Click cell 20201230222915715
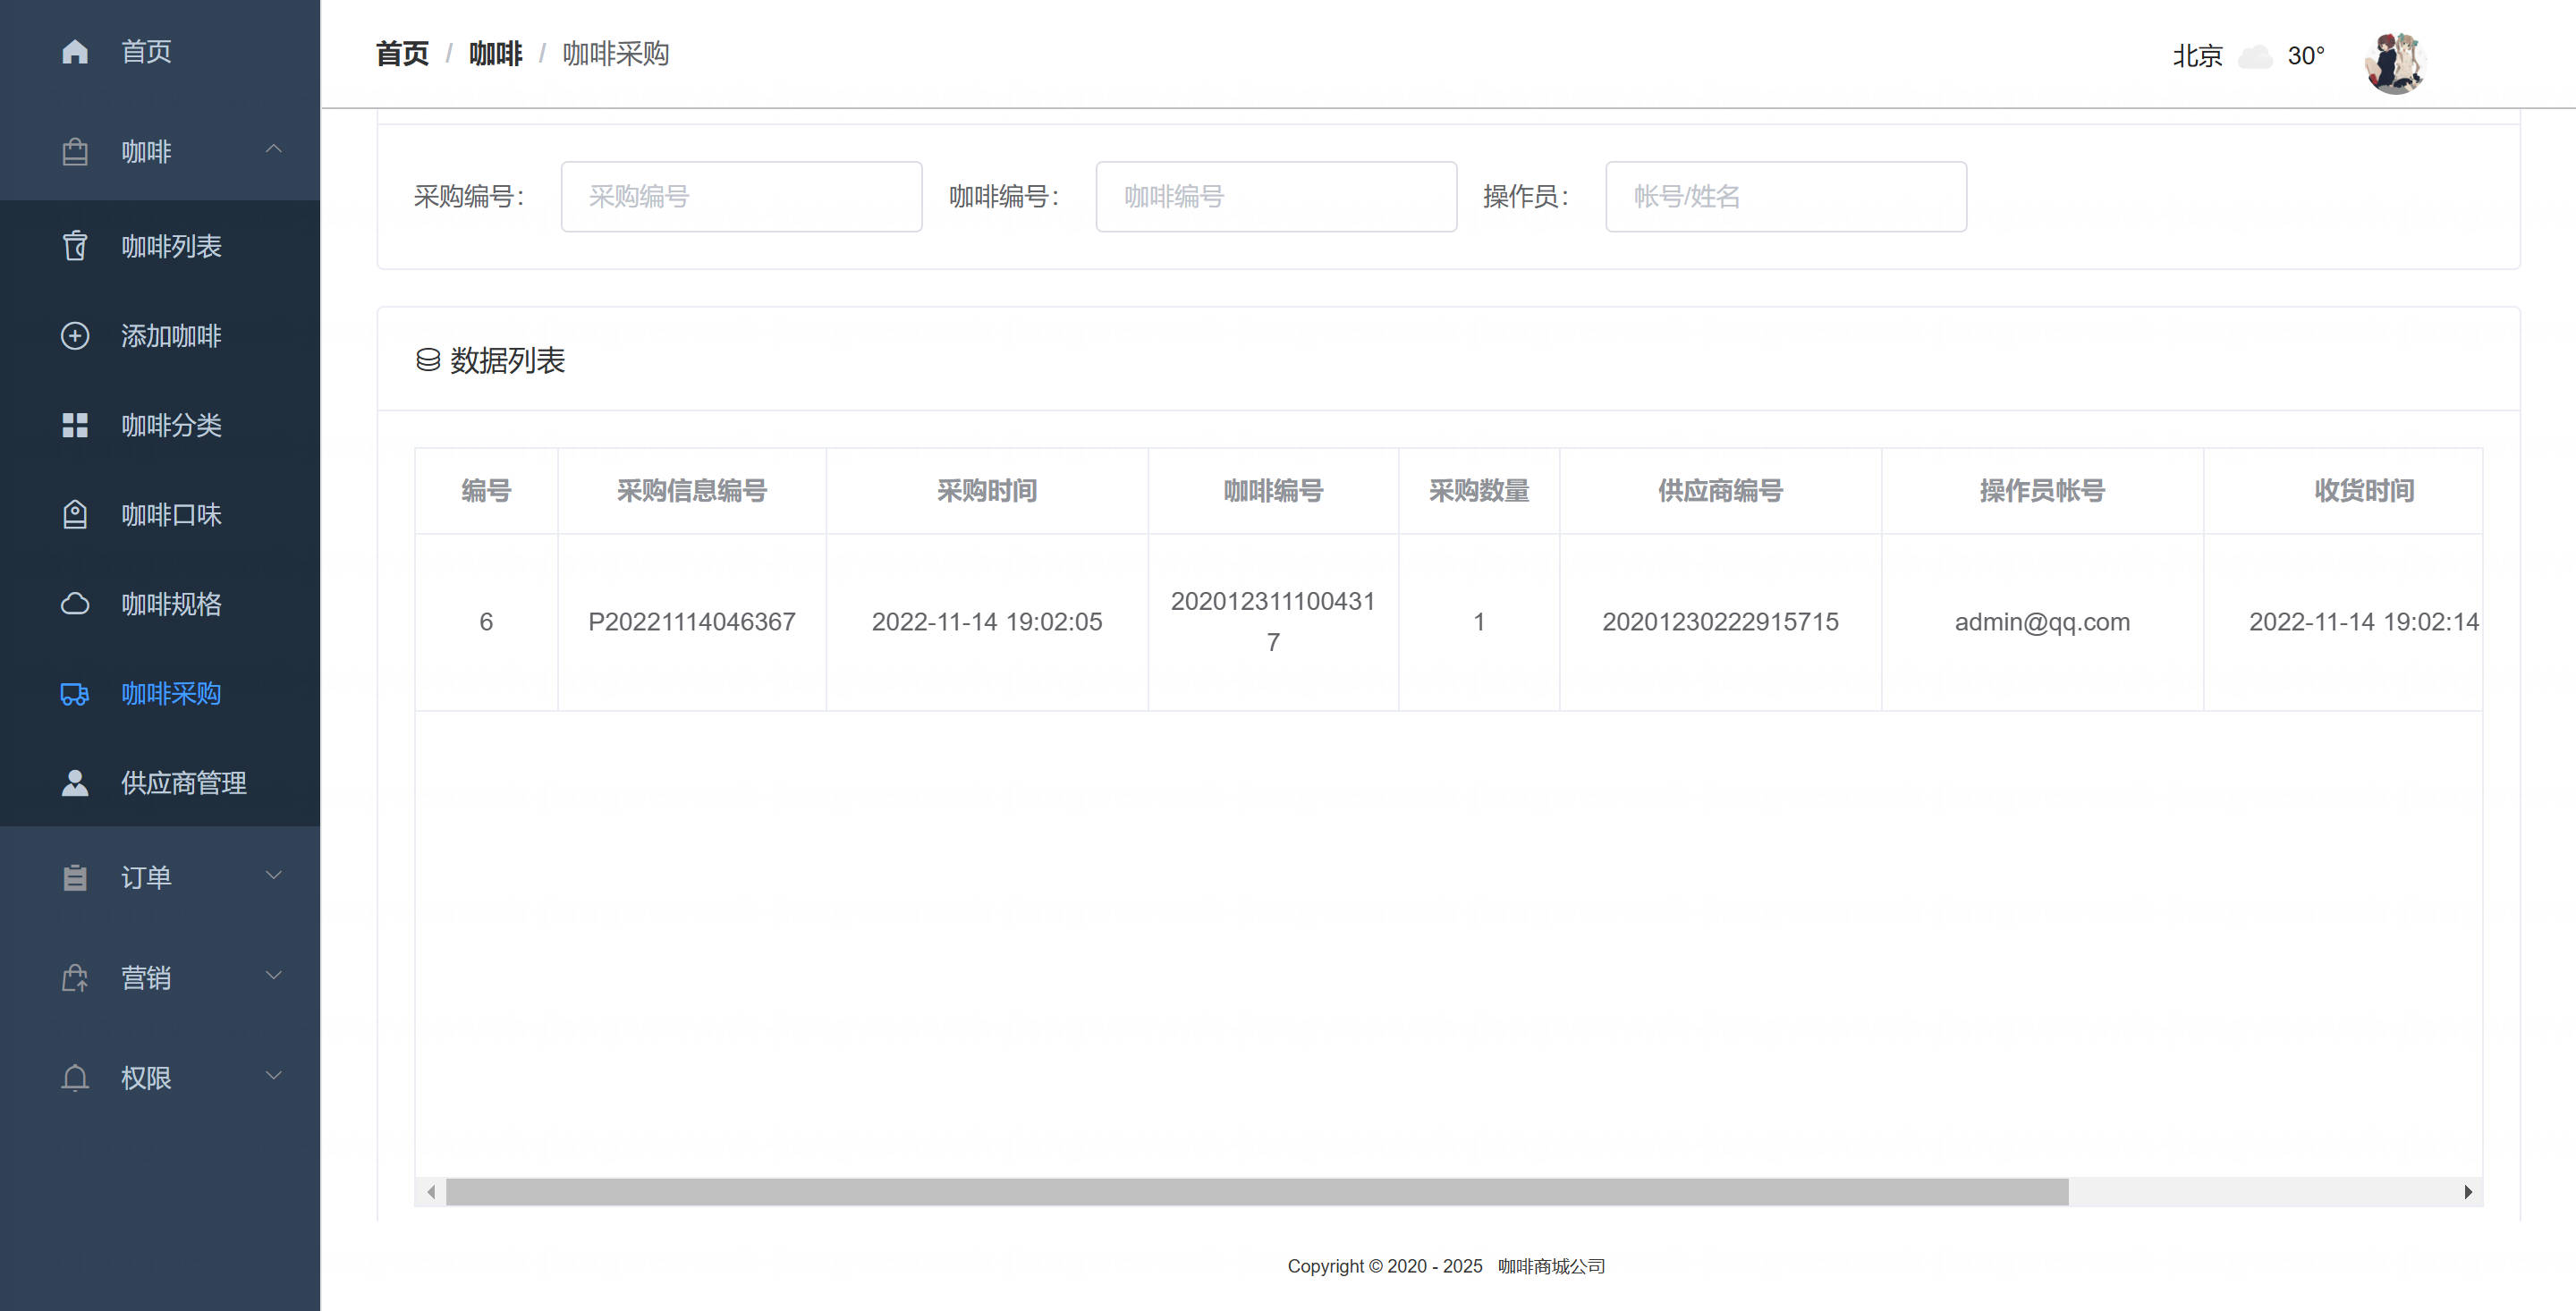This screenshot has width=2576, height=1311. tap(1721, 622)
